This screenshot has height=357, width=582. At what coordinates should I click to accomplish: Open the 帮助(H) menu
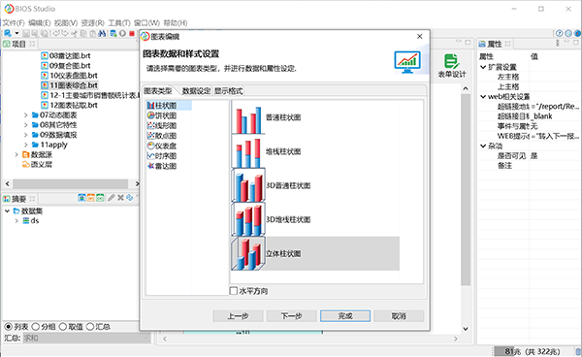click(x=176, y=23)
